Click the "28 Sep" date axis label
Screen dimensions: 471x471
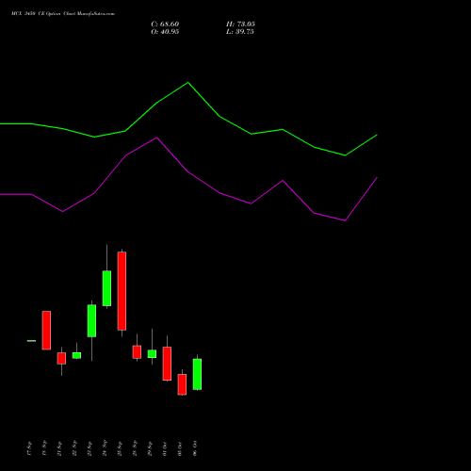(x=135, y=448)
